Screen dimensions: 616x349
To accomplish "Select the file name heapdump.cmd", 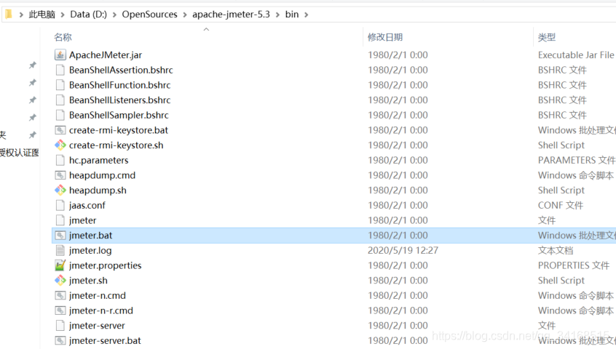I will tap(102, 175).
